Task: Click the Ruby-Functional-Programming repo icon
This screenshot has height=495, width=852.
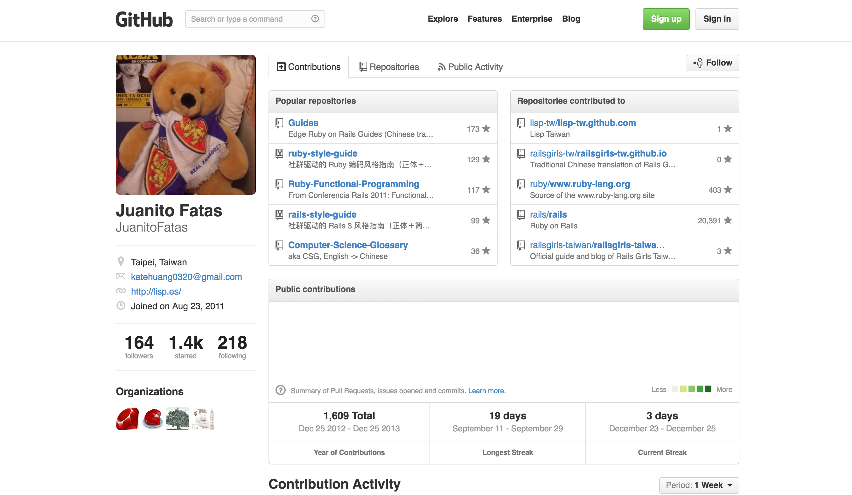Action: point(279,184)
